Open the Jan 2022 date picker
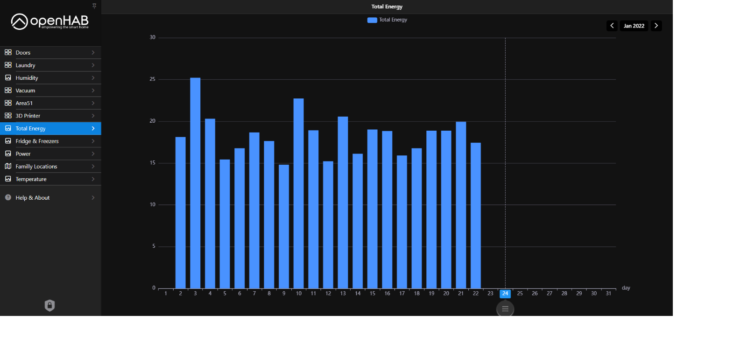The width and height of the screenshot is (747, 350). [634, 26]
